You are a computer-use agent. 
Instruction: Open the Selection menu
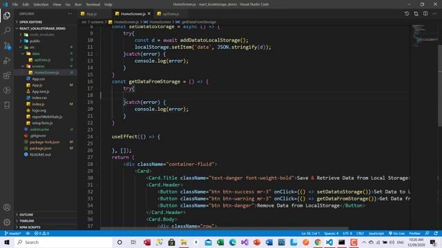pyautogui.click(x=41, y=4)
